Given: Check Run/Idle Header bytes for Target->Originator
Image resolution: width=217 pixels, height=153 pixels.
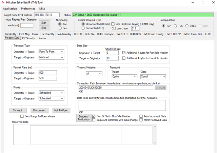Looking at the screenshot, I should (x=124, y=58).
